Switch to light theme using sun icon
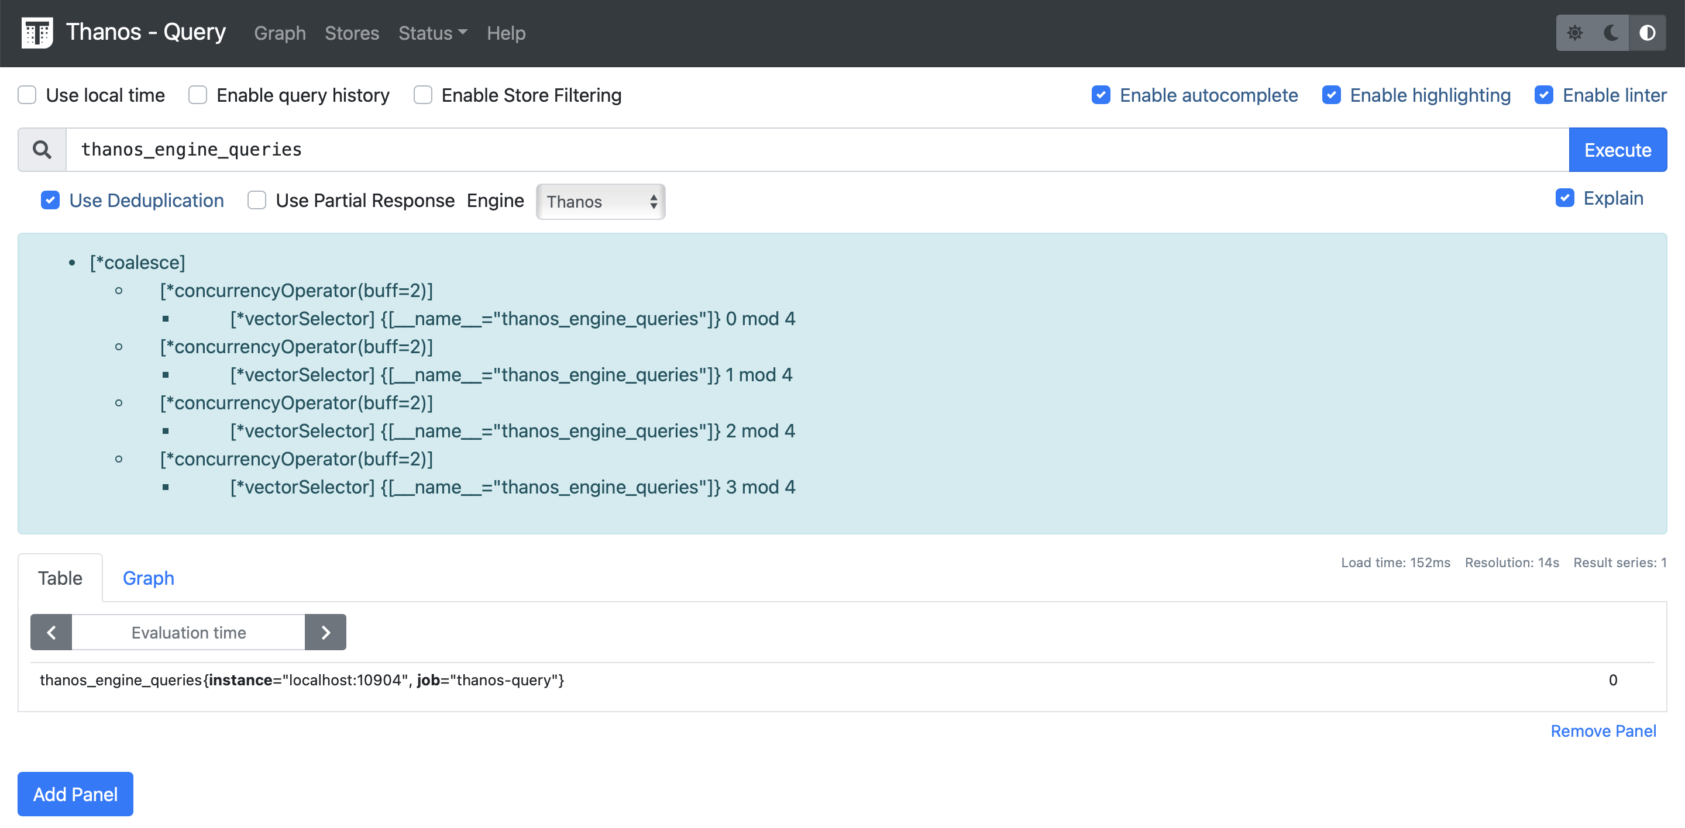Screen dimensions: 1685x828 click(1576, 33)
